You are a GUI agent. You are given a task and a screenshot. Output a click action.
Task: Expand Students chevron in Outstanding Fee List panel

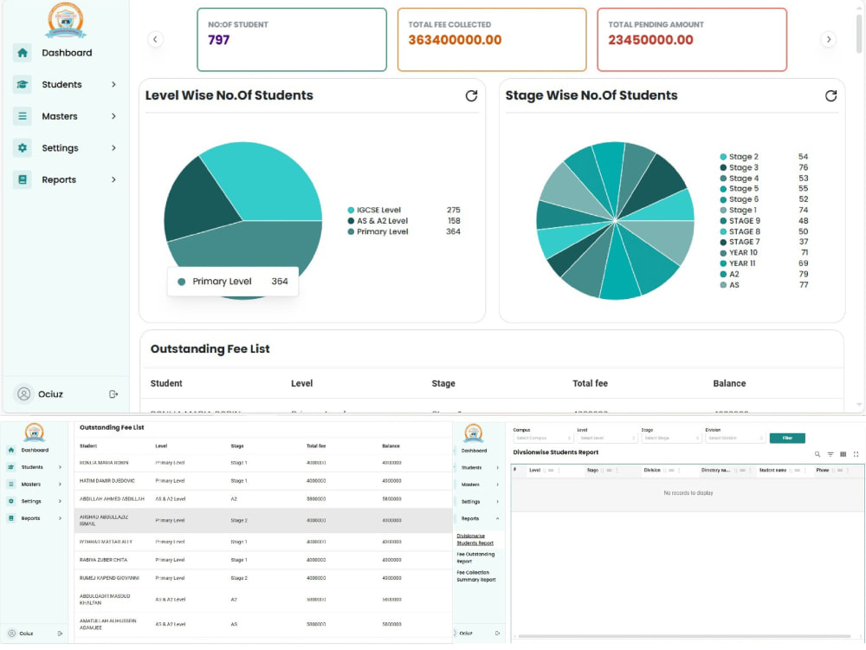tap(60, 467)
